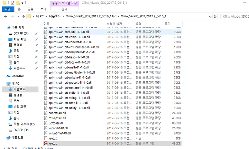Switch to the 공유 ribbon tab
This screenshot has width=249, height=149.
[30, 9]
